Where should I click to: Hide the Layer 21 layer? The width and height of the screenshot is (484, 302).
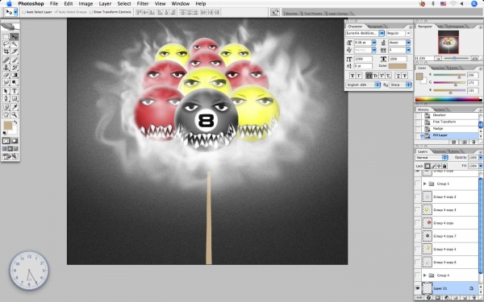click(x=418, y=288)
